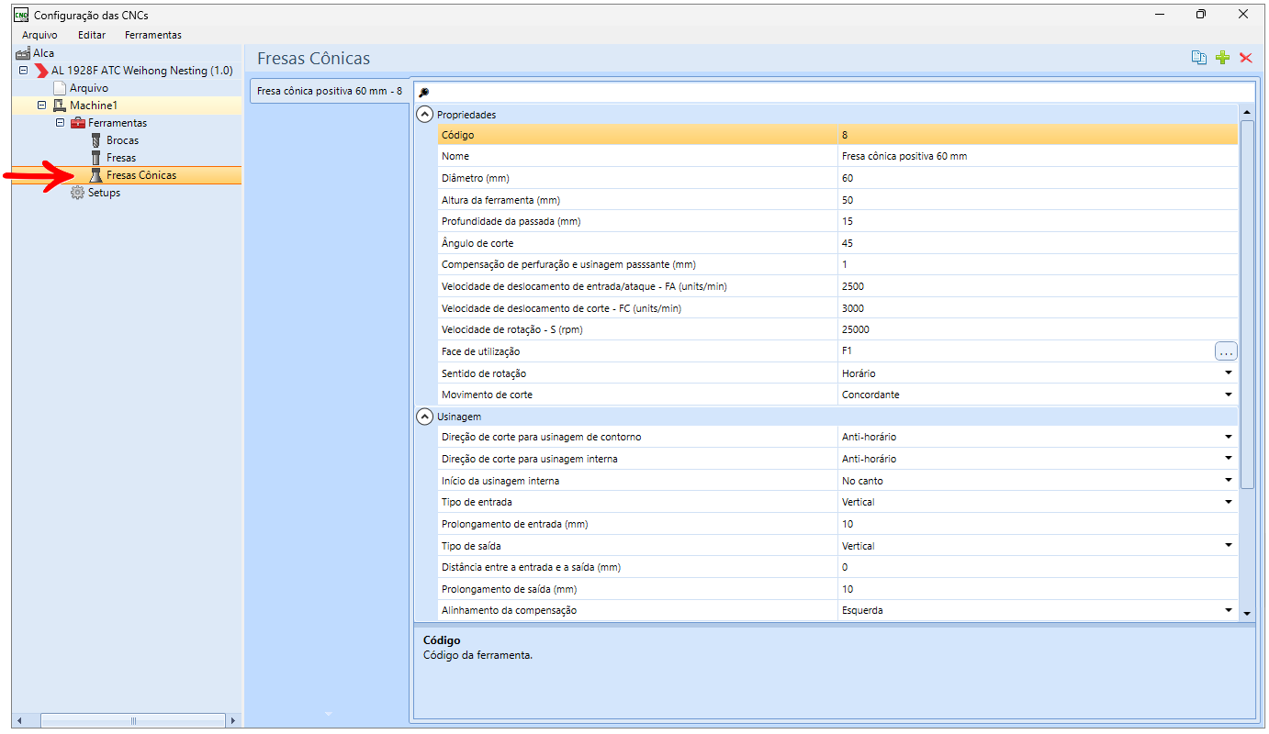
Task: Open Início da usinagem interna dropdown
Action: click(x=1229, y=481)
